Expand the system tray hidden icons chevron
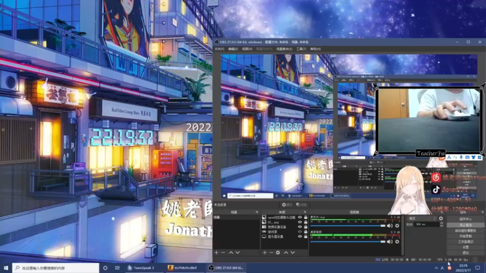 (x=436, y=268)
